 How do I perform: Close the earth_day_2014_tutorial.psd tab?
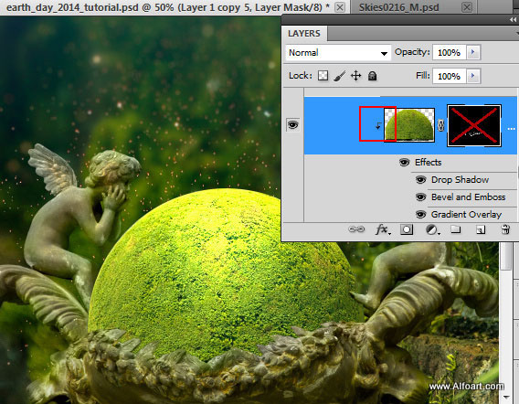[x=340, y=7]
